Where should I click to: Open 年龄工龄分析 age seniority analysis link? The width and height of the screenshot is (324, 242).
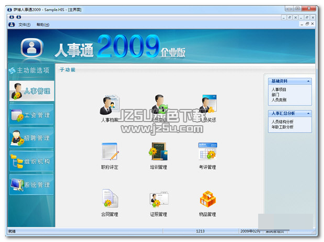282,127
